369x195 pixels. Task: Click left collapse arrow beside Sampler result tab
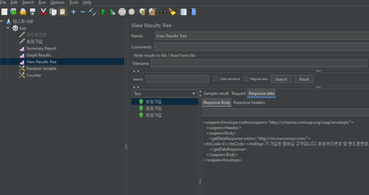[x=200, y=92]
